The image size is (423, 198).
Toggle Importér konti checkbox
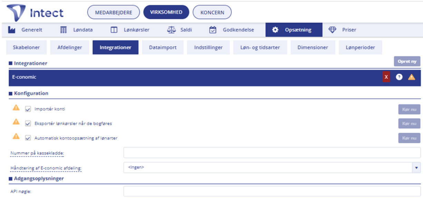(x=28, y=109)
